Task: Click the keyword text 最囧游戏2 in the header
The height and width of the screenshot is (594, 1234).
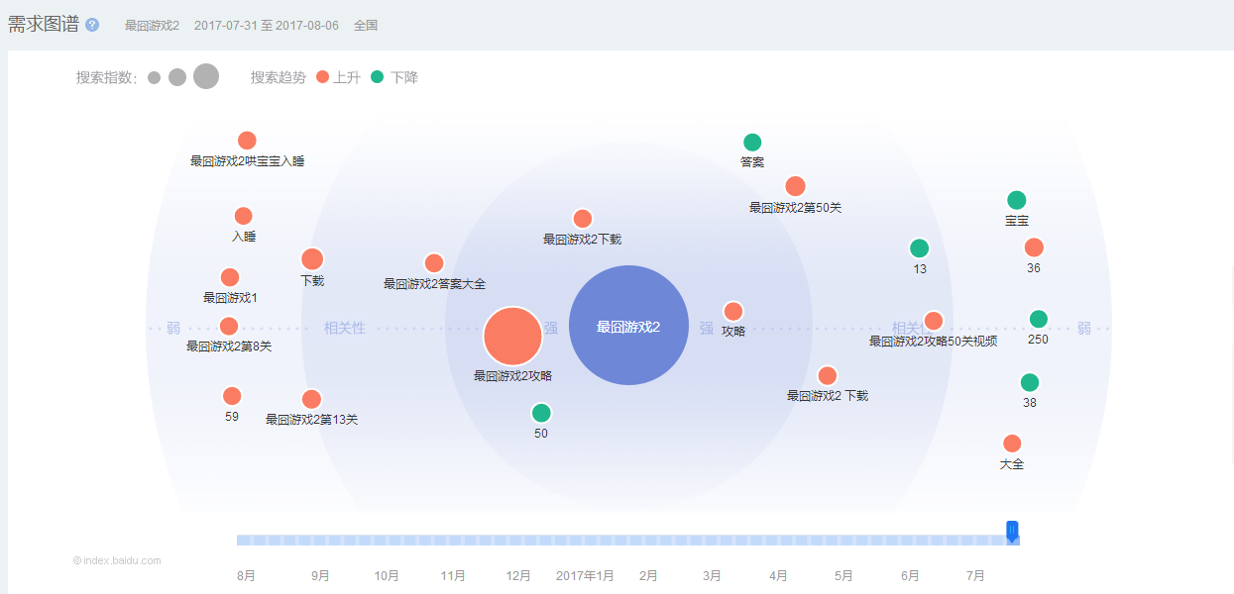Action: (152, 26)
